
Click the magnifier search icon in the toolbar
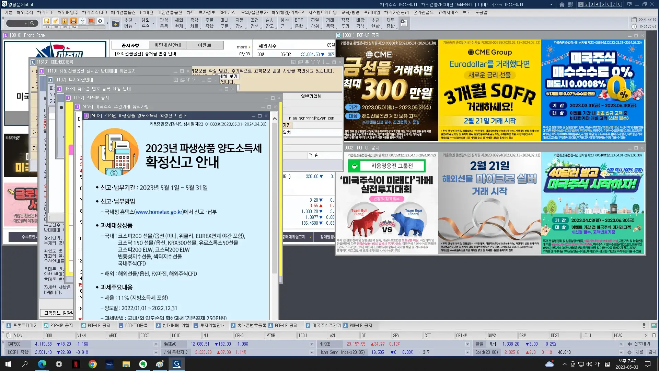point(32,23)
